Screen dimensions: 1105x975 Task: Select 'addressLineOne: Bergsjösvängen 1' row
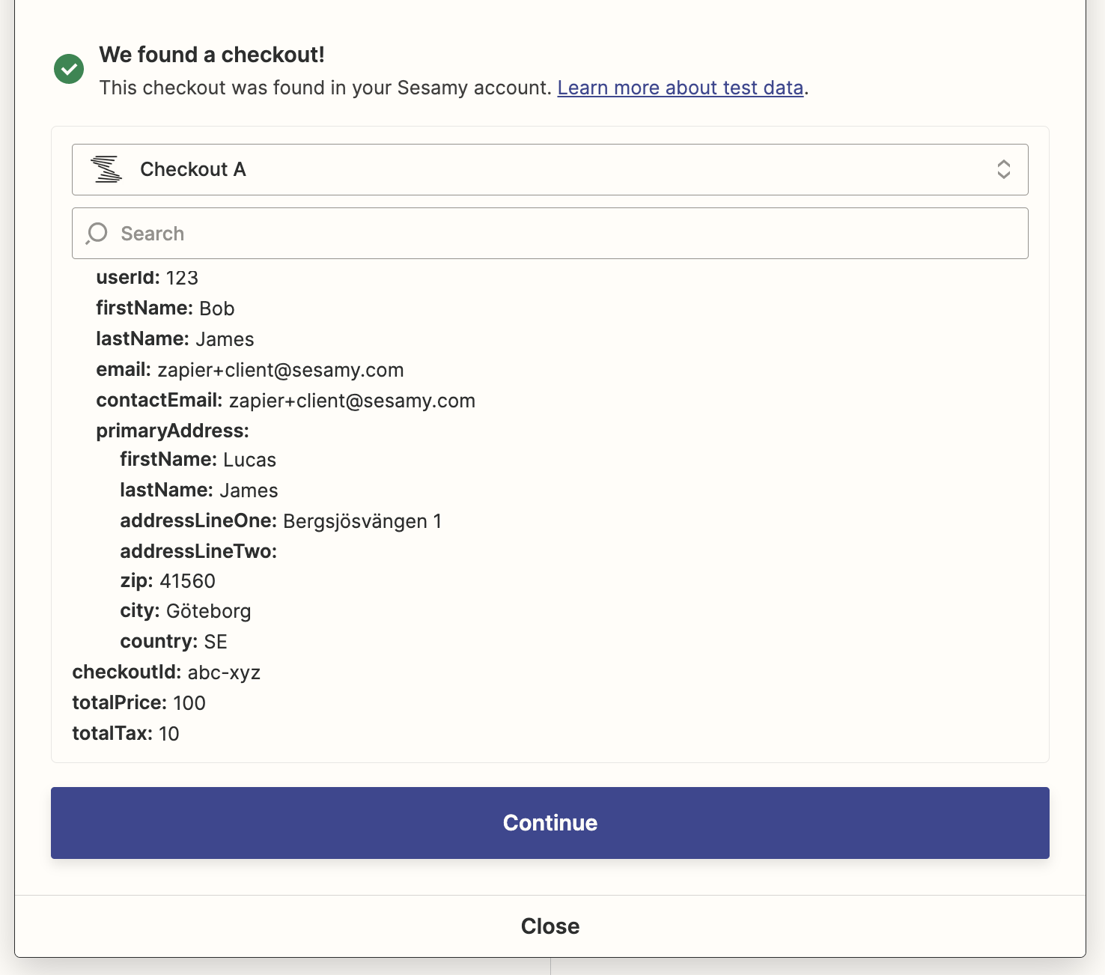281,521
